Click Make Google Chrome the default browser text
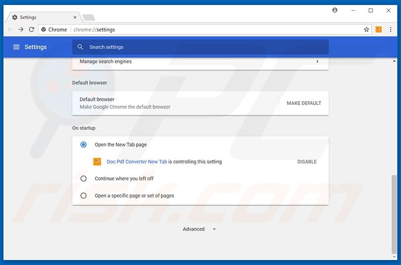This screenshot has height=265, width=401. (125, 107)
